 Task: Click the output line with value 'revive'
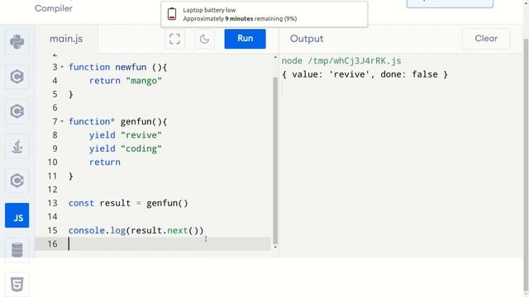click(x=365, y=74)
